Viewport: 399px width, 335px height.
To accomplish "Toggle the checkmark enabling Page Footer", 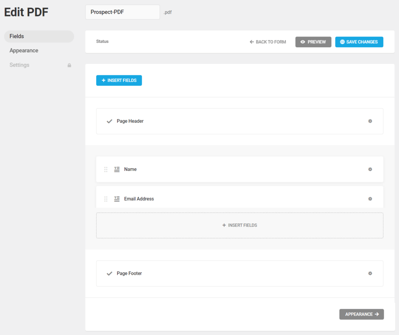I will click(109, 273).
